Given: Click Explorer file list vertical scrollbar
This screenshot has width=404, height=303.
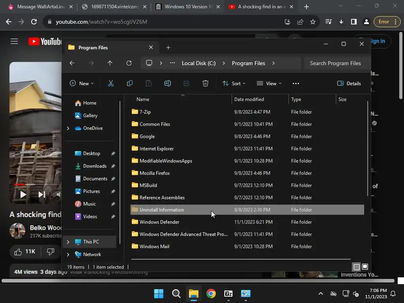Looking at the screenshot, I should click(368, 148).
